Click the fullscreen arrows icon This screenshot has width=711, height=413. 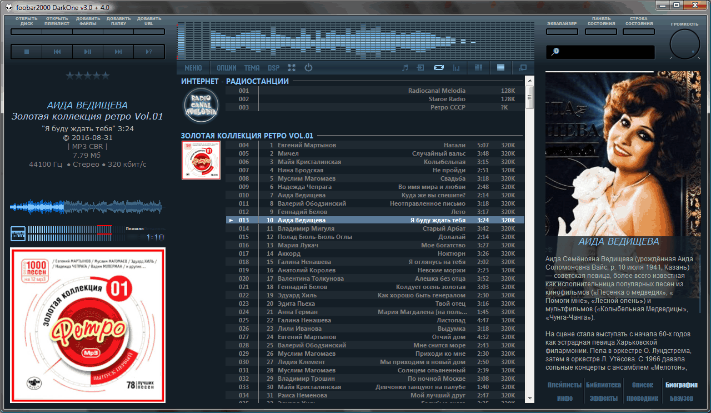coord(292,68)
